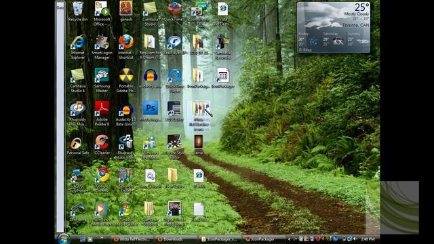Open the Requiem For A Dream folder
Viewport: 434px width, 244px height.
click(150, 47)
